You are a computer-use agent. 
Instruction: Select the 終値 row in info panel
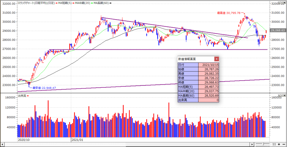click(x=198, y=82)
